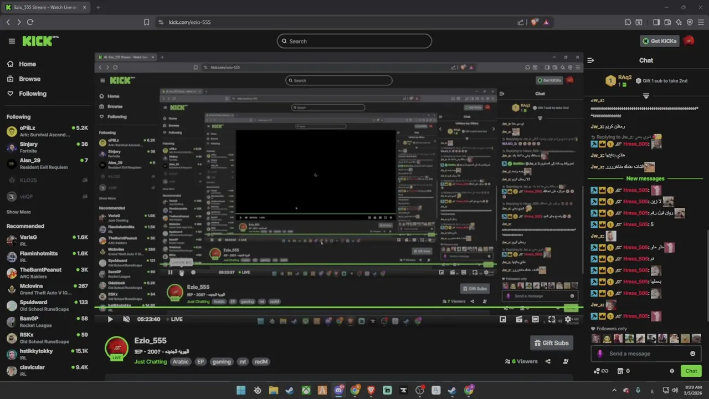The width and height of the screenshot is (709, 399).
Task: Open chat settings gear icon
Action: [672, 371]
